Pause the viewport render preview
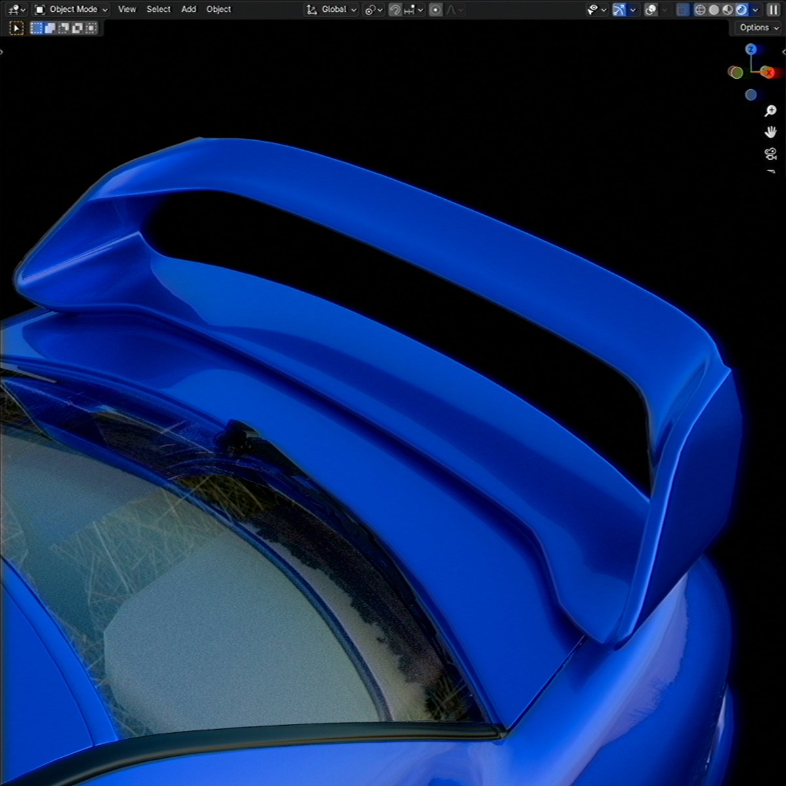Screen dimensions: 786x786 point(774,10)
